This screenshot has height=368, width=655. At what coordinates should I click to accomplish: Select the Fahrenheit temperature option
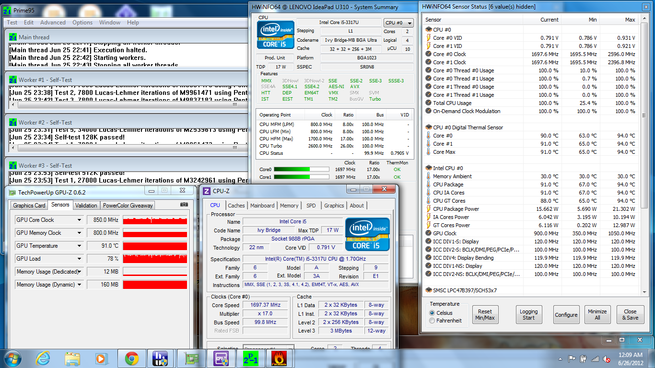[432, 321]
